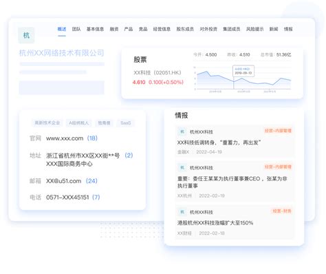326x274 pixels.
Task: Select the 对外投资 tab
Action: coord(208,29)
